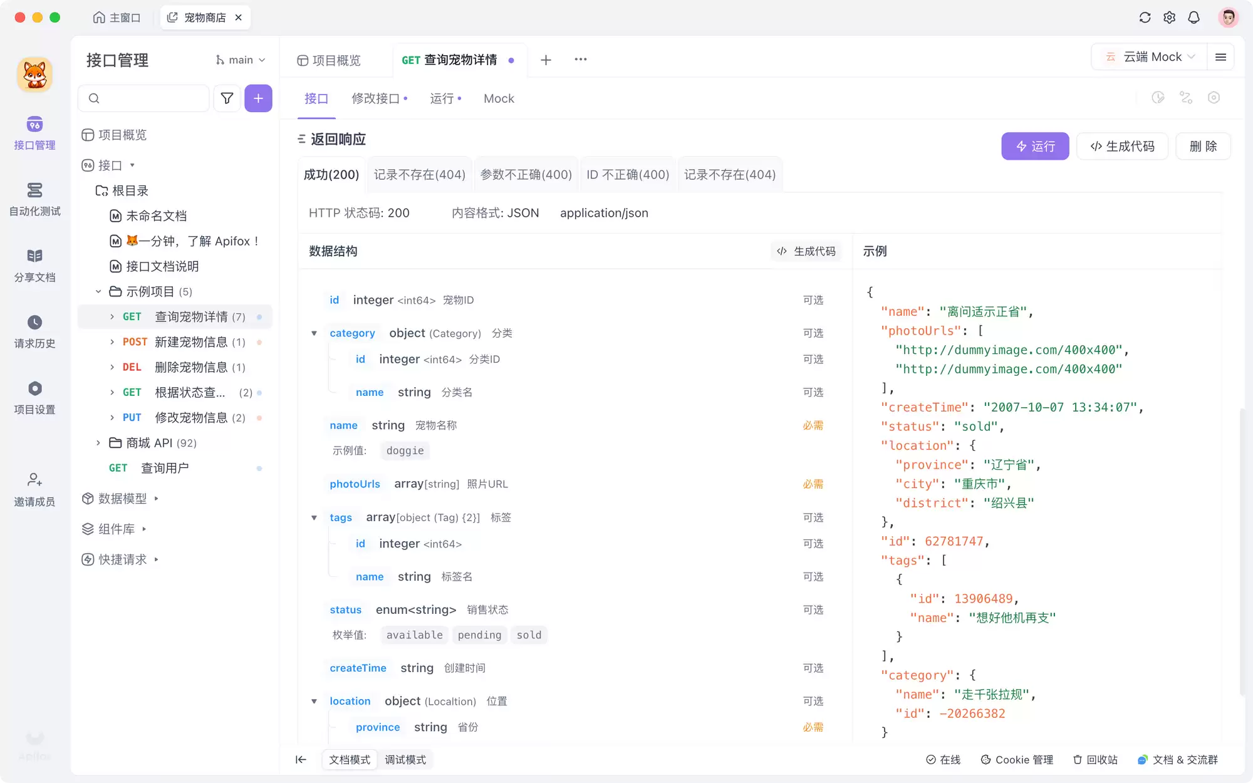Expand 新建宠物信息 POST item
1253x783 pixels.
pyautogui.click(x=112, y=342)
